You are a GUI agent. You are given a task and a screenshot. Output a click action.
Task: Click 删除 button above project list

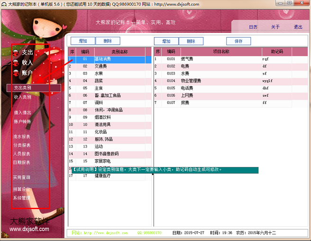[191, 41]
